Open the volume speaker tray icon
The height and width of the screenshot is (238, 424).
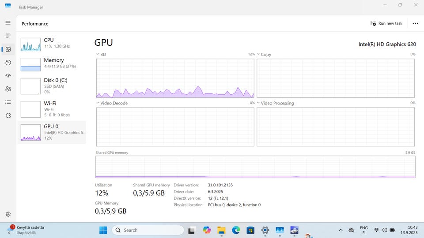384,230
